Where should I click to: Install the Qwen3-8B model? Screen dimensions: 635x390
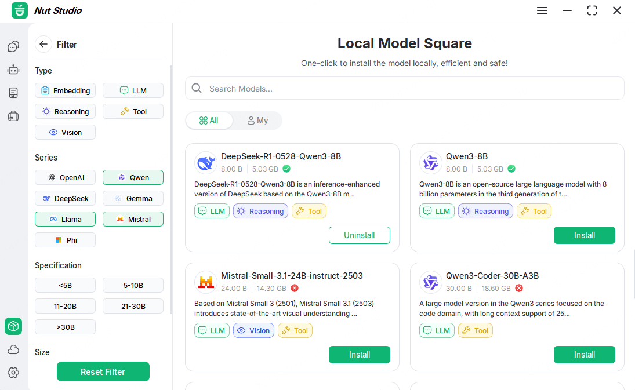point(585,235)
